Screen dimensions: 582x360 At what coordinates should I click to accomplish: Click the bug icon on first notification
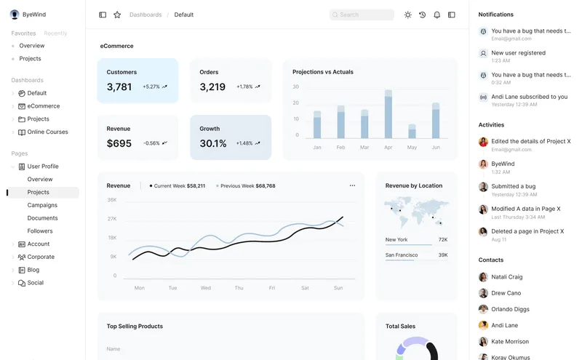click(x=483, y=31)
